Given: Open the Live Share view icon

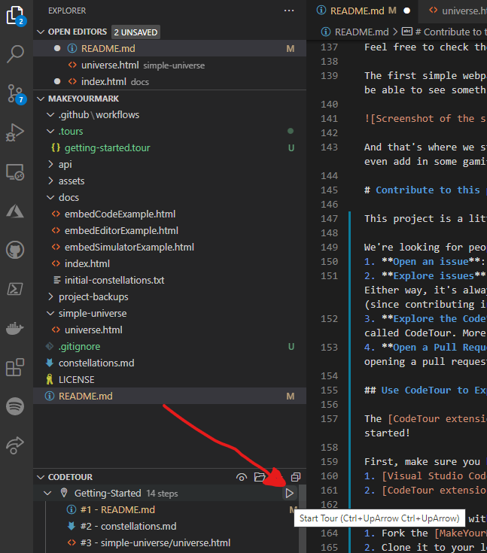Looking at the screenshot, I should tap(15, 445).
